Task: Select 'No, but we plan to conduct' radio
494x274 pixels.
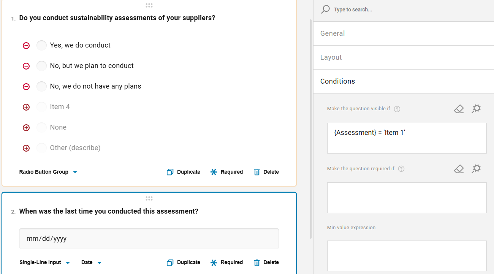Action: [41, 66]
